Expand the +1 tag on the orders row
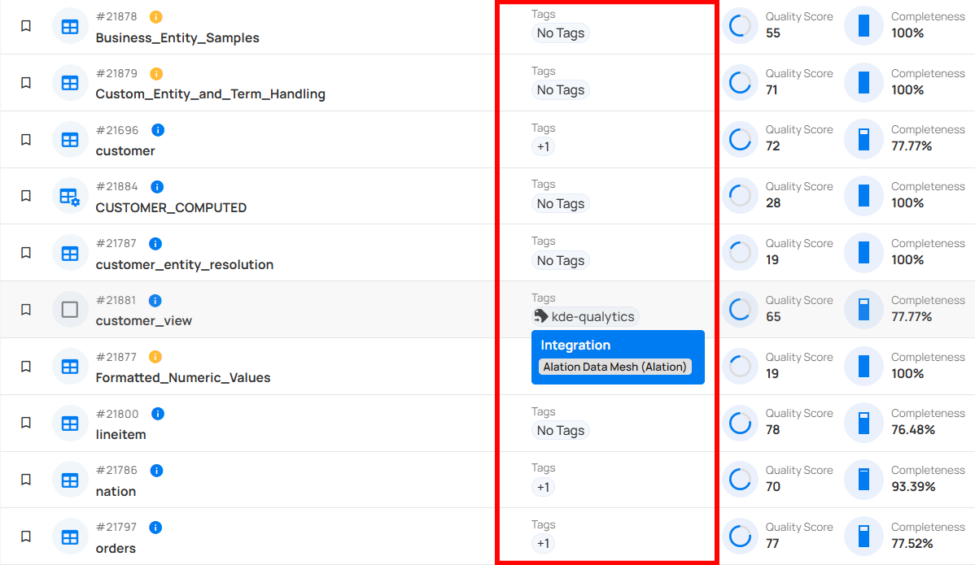Screen dimensions: 975x565 (544, 543)
